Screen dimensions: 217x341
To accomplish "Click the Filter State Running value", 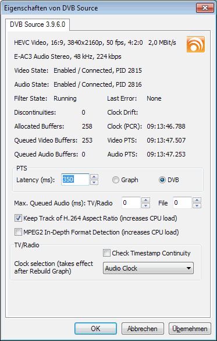I will pyautogui.click(x=65, y=98).
